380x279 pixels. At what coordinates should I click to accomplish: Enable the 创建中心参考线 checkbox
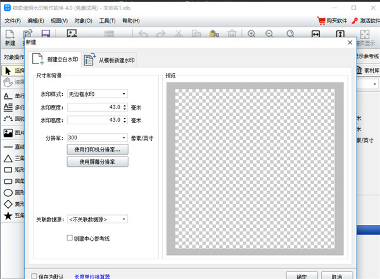[x=70, y=238]
